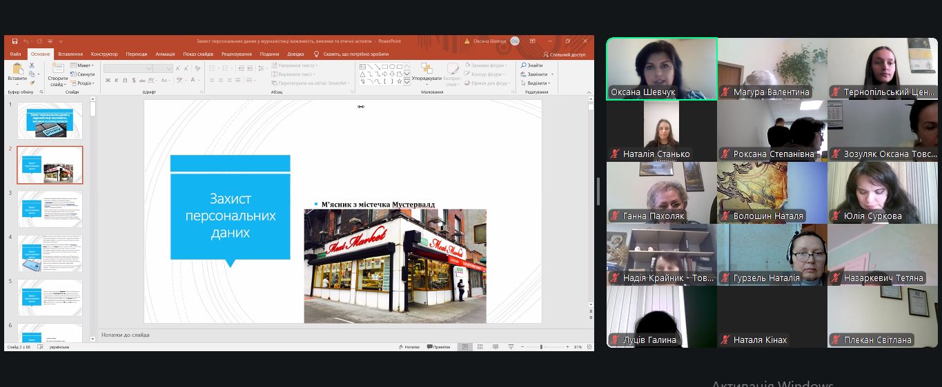Switch to the Анімація ribbon tab
942x387 pixels.
[165, 54]
